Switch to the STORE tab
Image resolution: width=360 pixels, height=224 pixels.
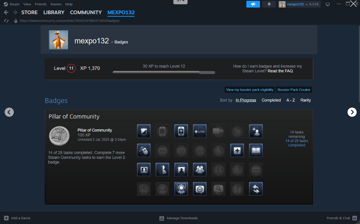coord(29,12)
